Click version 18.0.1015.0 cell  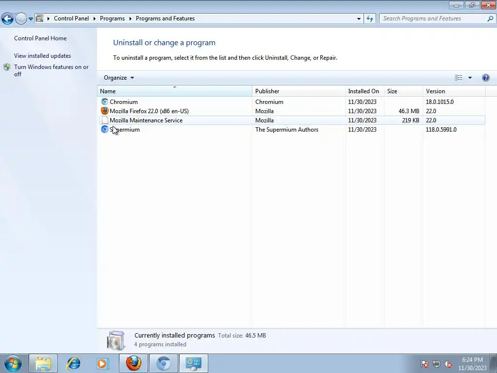[440, 102]
